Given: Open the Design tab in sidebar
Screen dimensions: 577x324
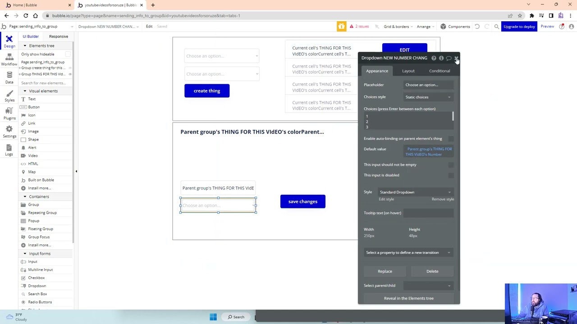Looking at the screenshot, I should point(9,42).
